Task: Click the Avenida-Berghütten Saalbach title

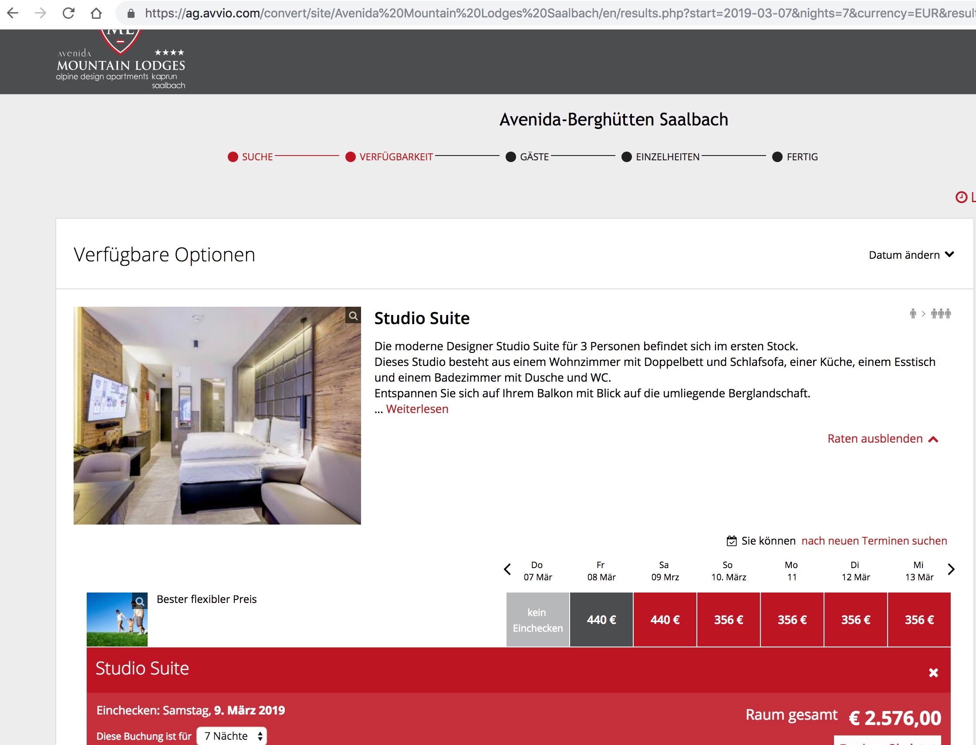Action: click(x=614, y=120)
